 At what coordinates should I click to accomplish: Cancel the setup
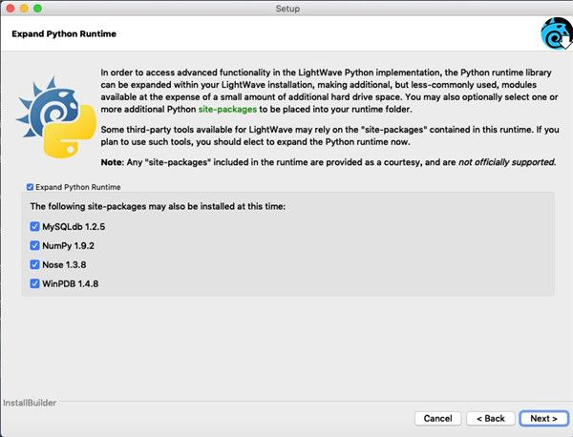(x=437, y=418)
